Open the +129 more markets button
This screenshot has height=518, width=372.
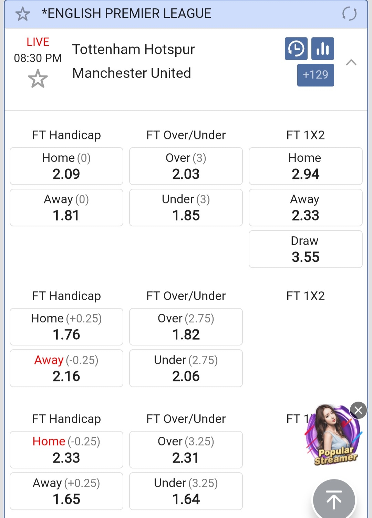[x=316, y=75]
